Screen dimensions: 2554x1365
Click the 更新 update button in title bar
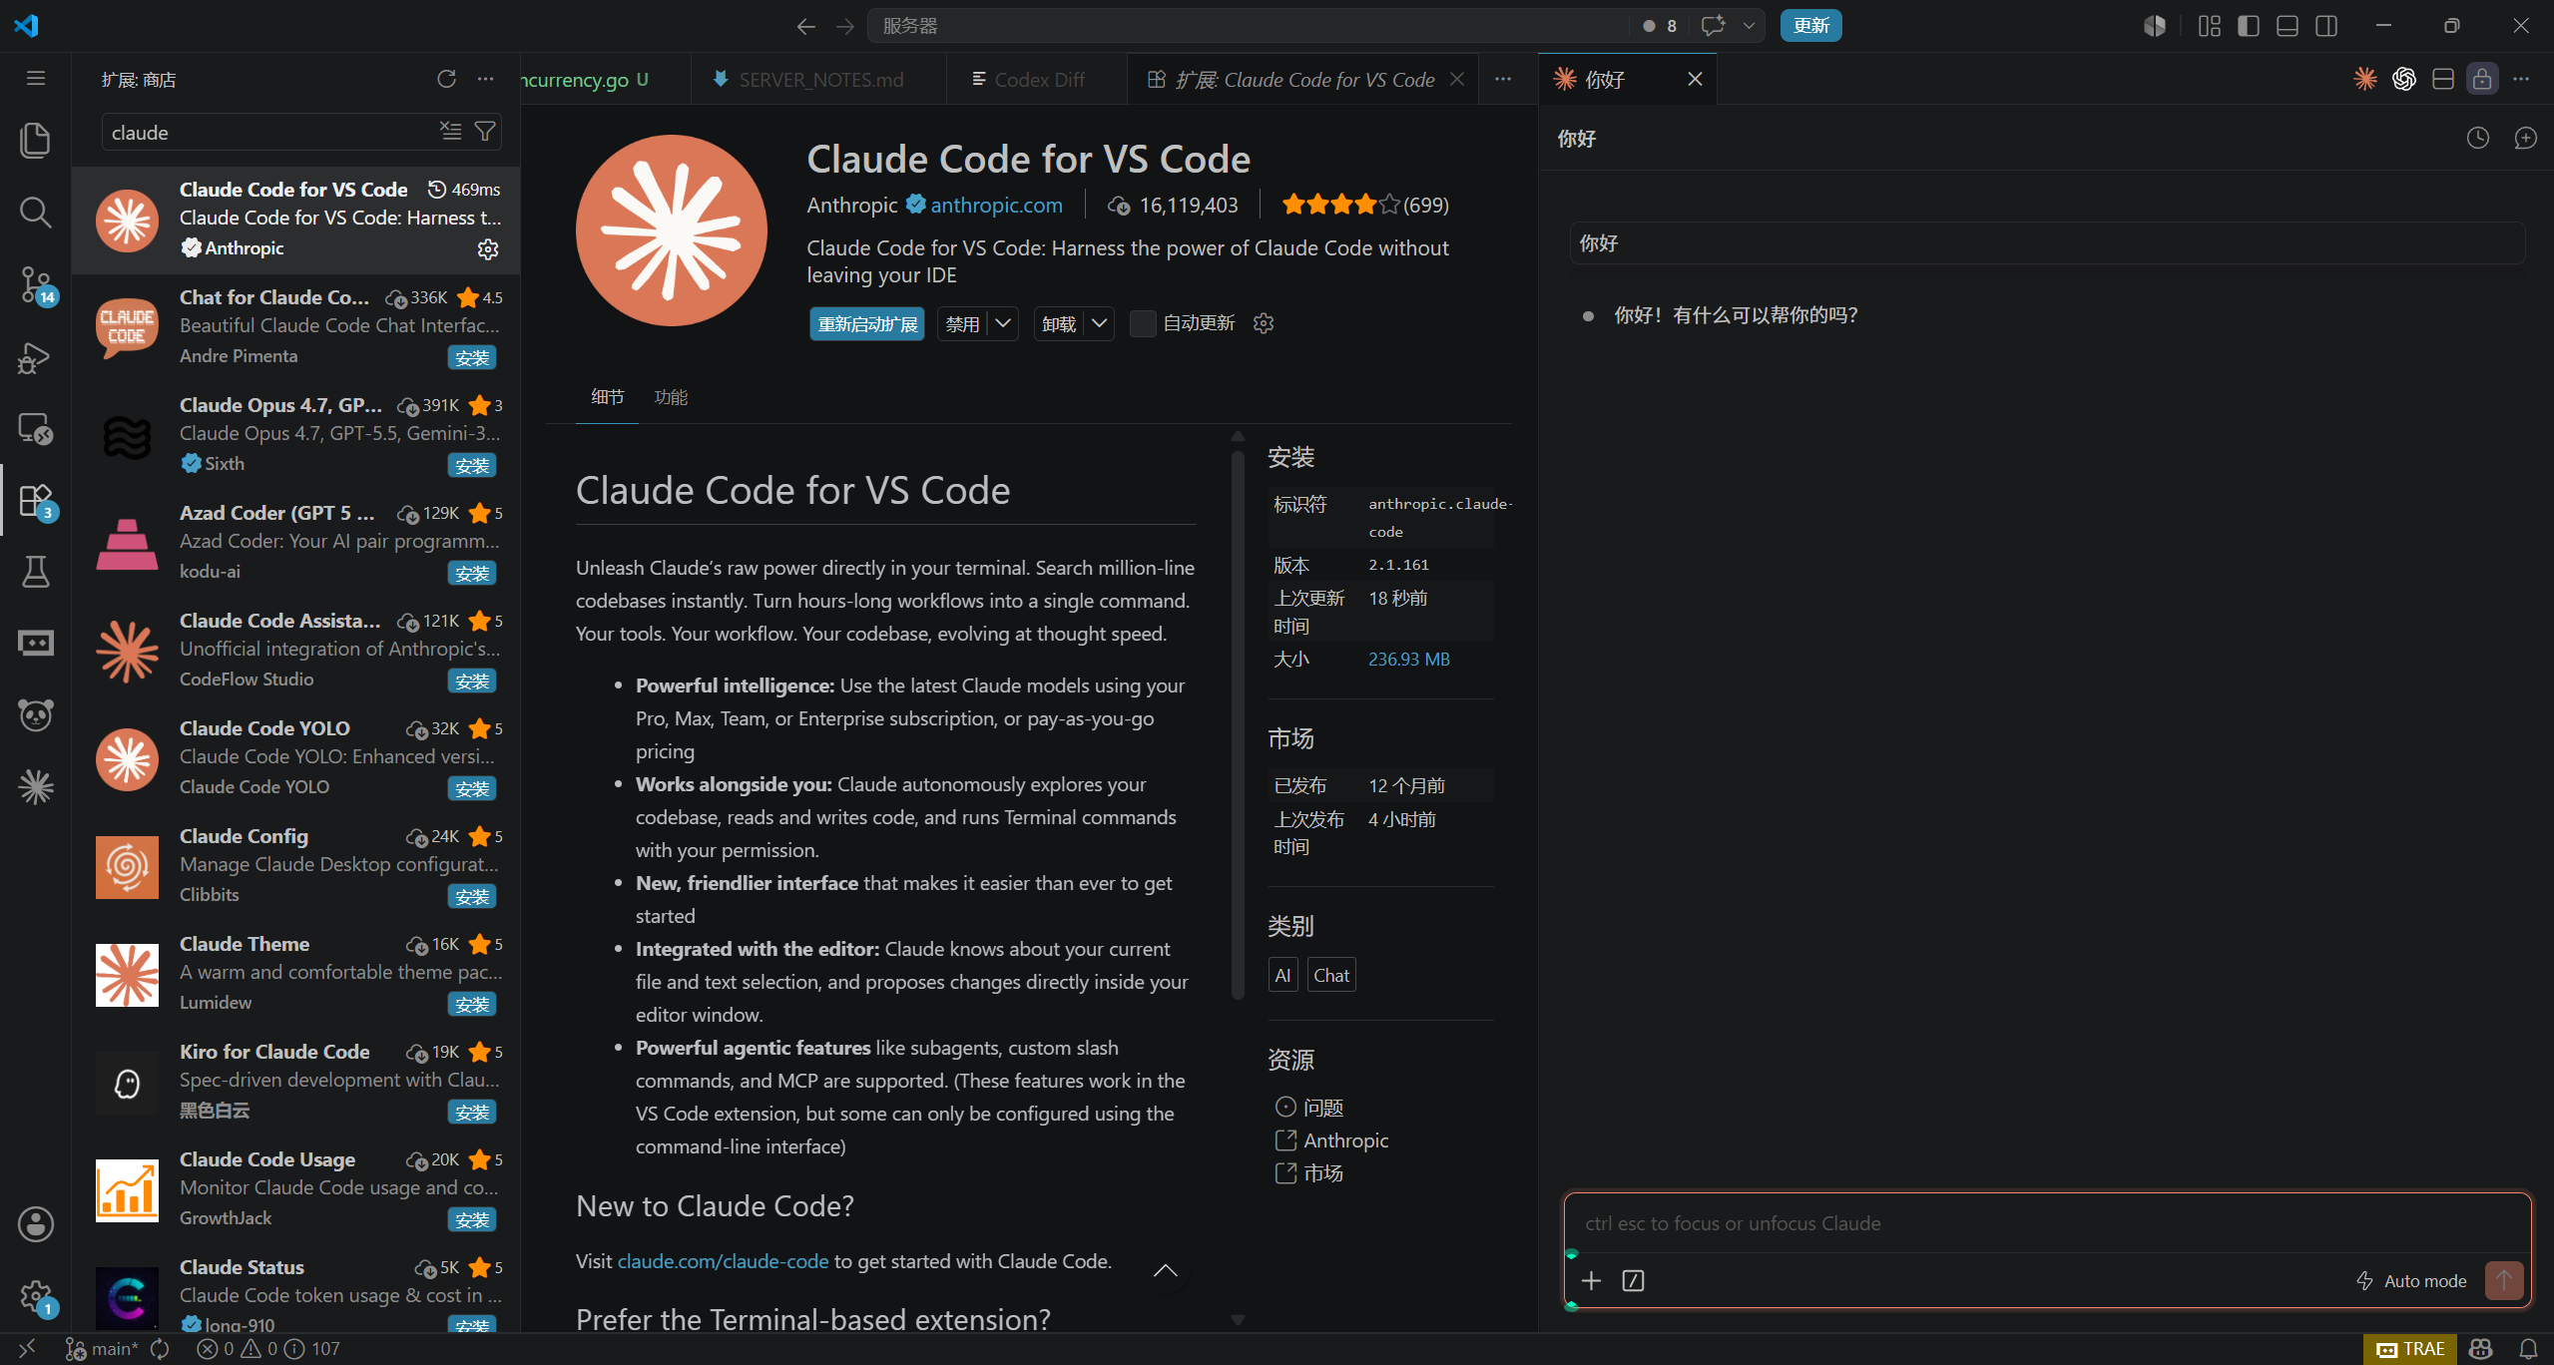click(1810, 26)
